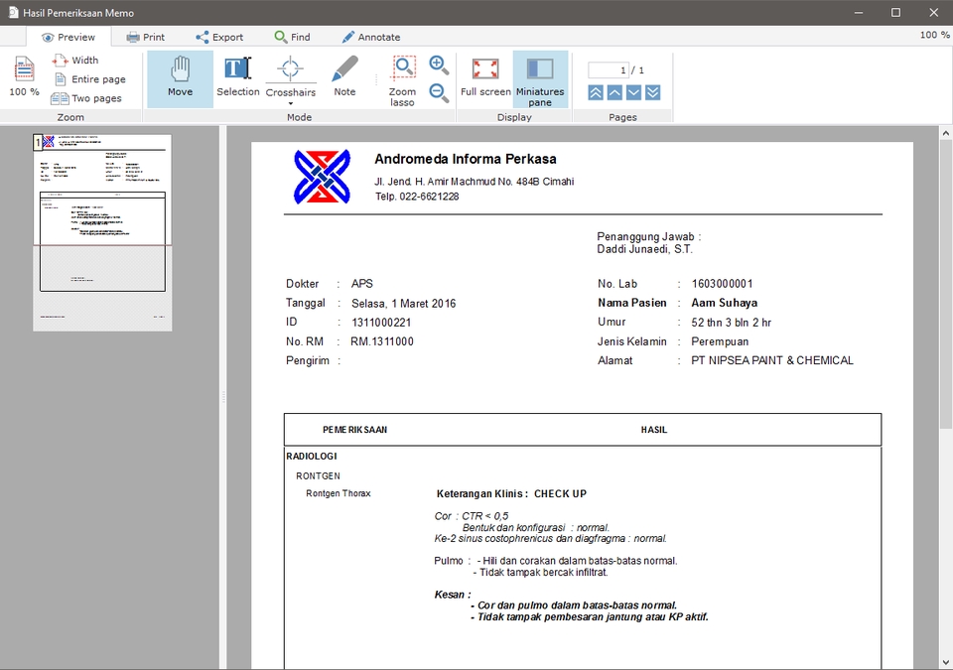The height and width of the screenshot is (670, 953).
Task: Open the Annotate tab
Action: tap(370, 37)
